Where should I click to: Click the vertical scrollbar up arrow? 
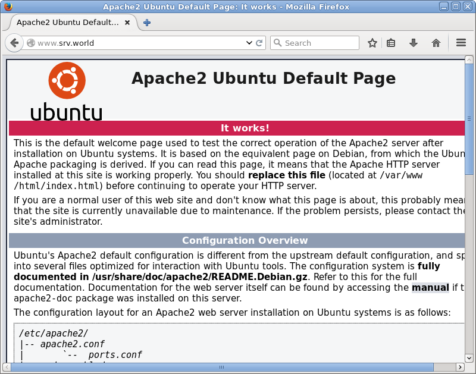pos(469,59)
